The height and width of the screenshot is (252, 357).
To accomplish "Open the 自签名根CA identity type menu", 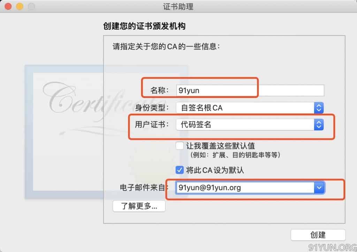I will coord(250,108).
